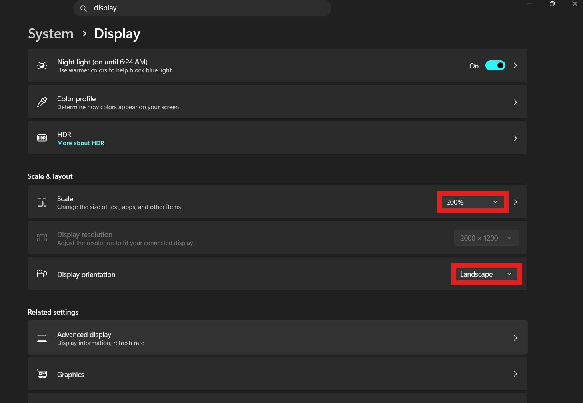The image size is (583, 403).
Task: Minimize the Settings window
Action: (529, 4)
